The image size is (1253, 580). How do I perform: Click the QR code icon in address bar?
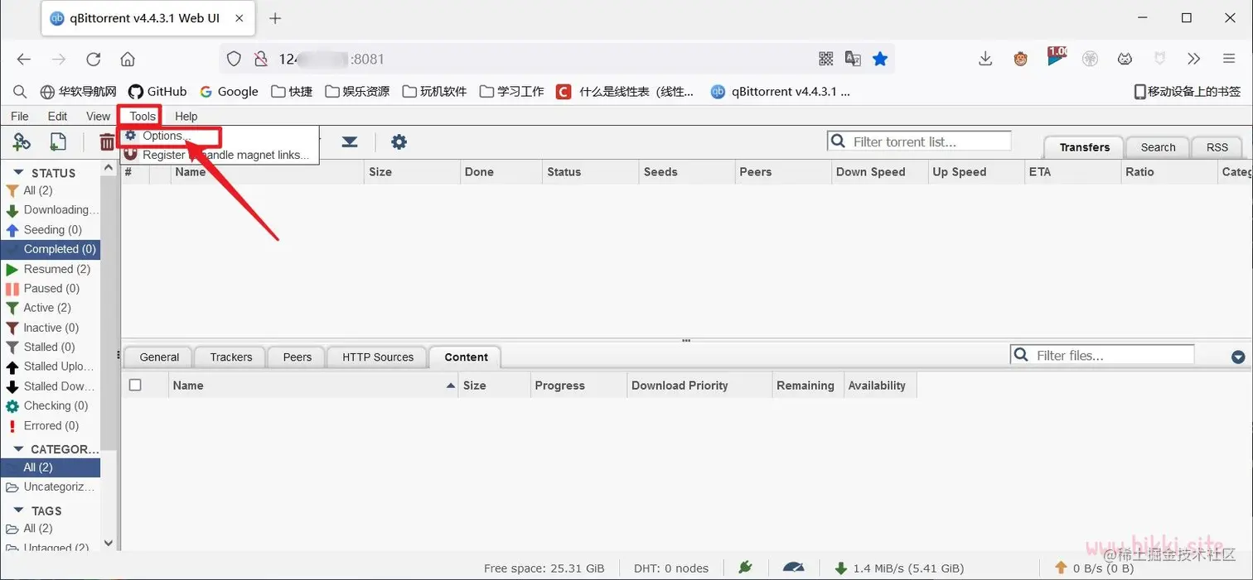point(825,59)
